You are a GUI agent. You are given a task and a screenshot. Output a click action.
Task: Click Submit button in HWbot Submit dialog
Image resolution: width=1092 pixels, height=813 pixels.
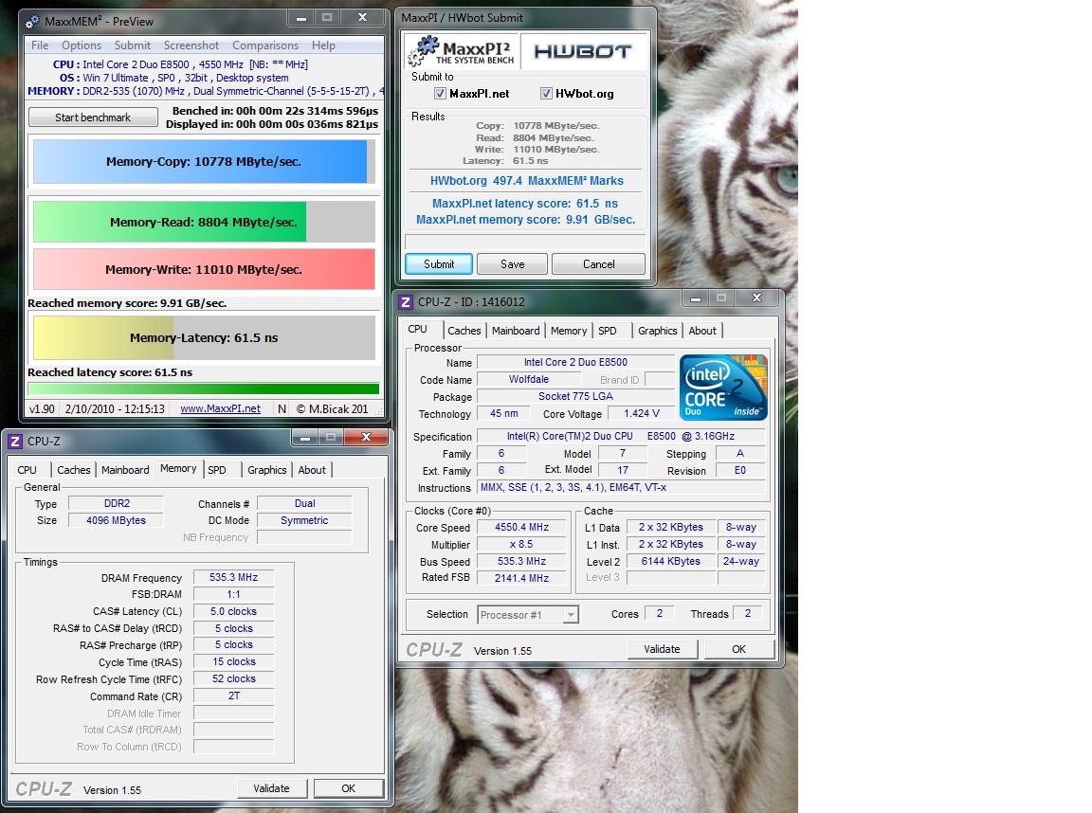tap(439, 263)
